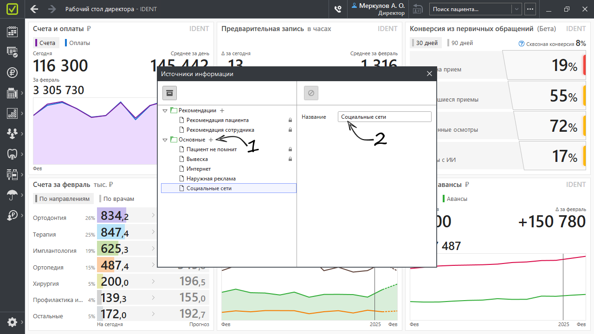Open the three-dots menu near search

[x=530, y=9]
